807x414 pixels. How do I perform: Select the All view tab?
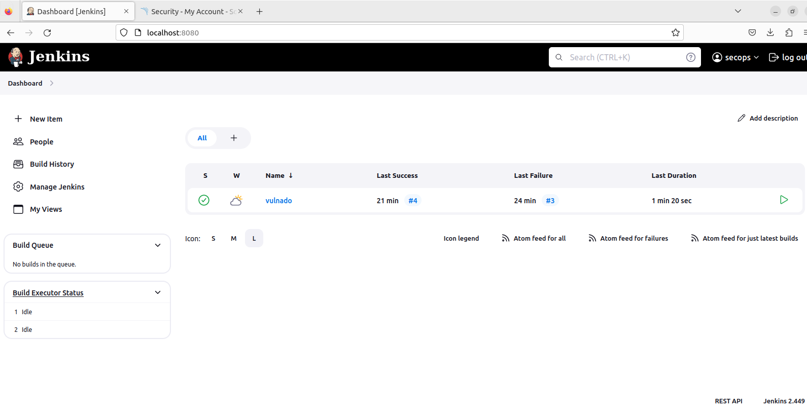click(x=202, y=138)
